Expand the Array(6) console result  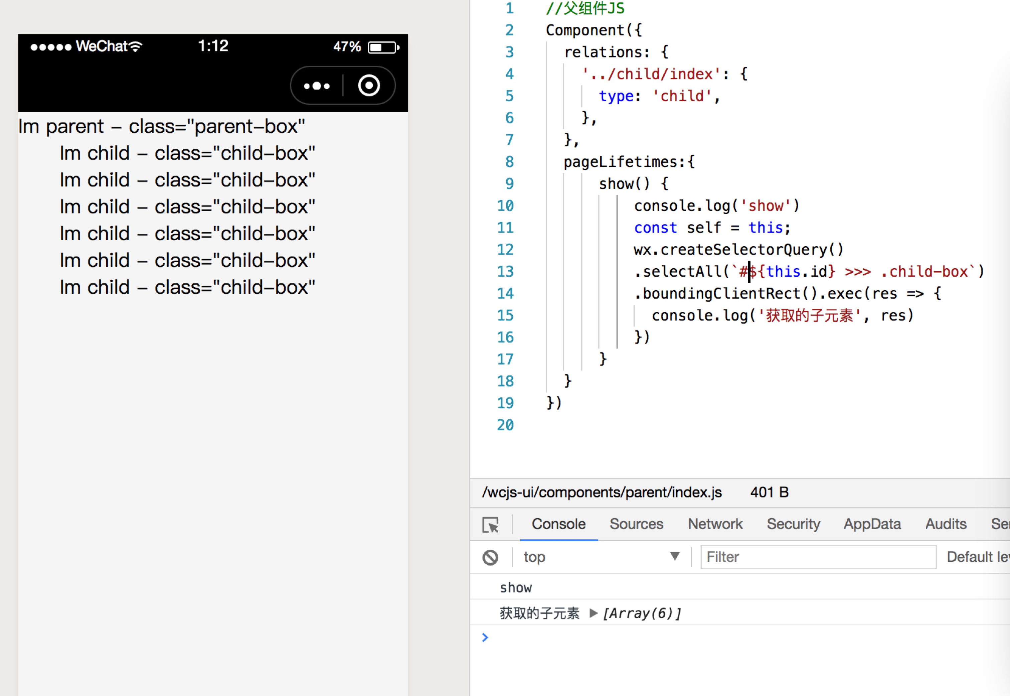coord(593,613)
